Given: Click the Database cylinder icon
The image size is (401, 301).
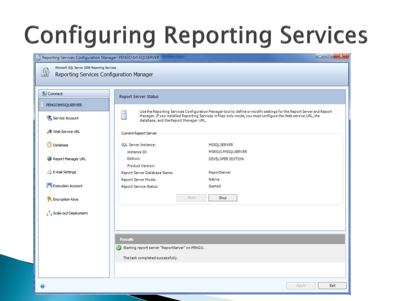Looking at the screenshot, I should pos(49,145).
